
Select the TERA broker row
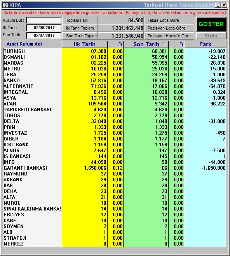coord(115,75)
